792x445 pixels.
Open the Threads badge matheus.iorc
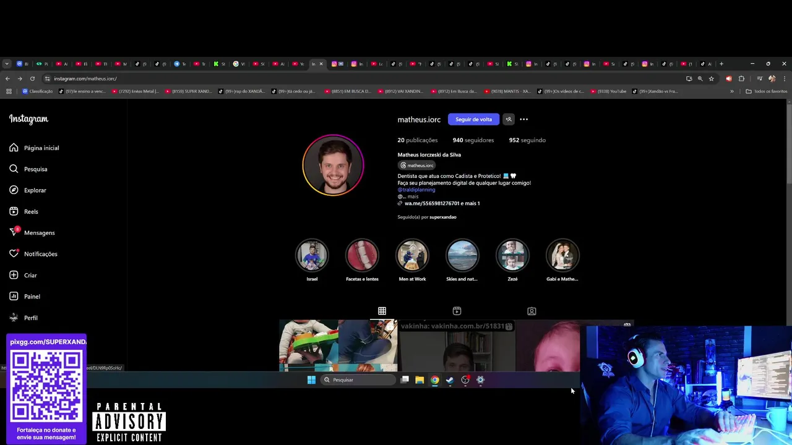coord(416,166)
